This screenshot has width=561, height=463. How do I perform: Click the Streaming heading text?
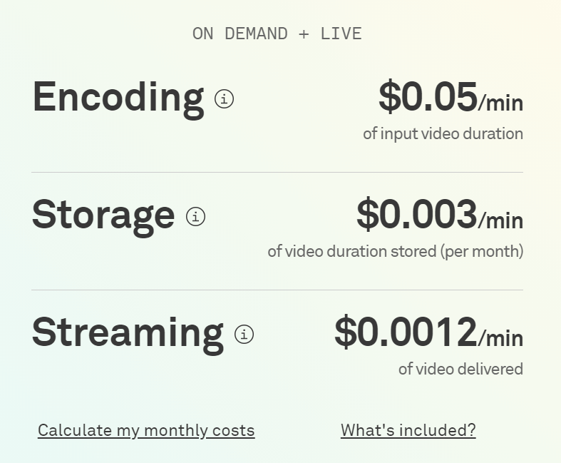coord(128,334)
